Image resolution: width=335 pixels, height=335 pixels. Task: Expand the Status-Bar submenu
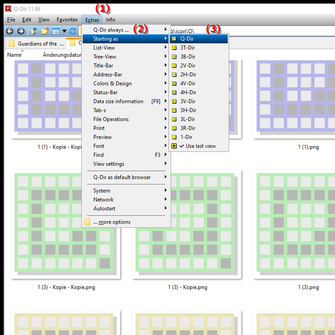coord(126,92)
